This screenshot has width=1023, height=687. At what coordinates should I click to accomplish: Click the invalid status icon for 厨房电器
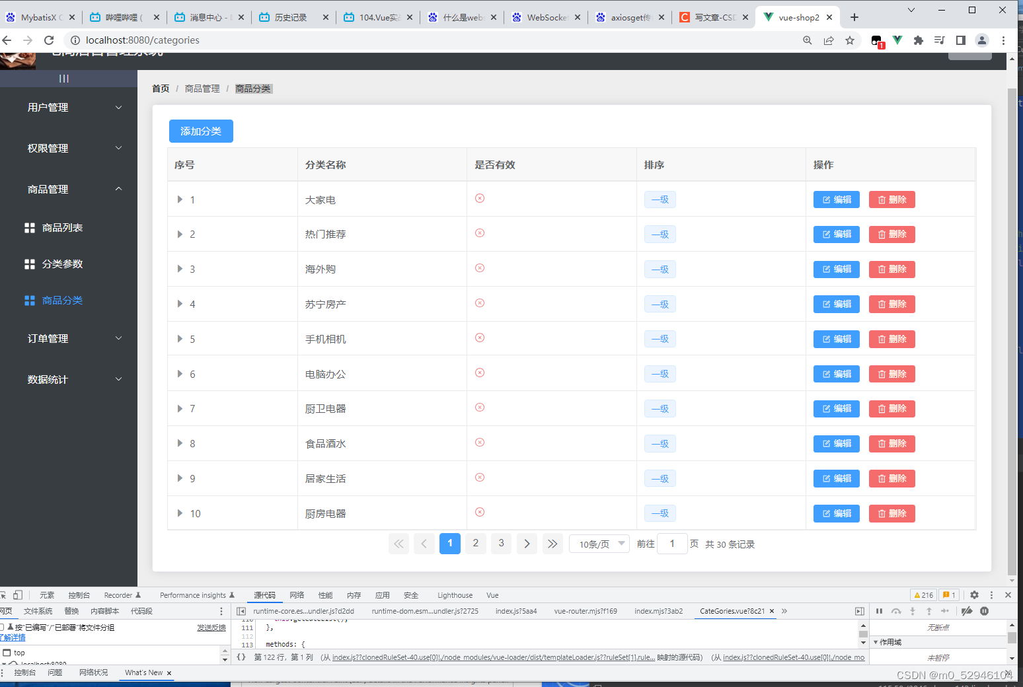[x=480, y=512]
